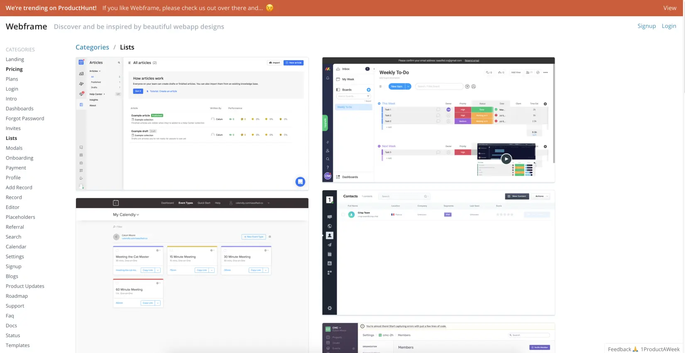The image size is (685, 353).
Task: Click the wink emoji in the ProductHunt banner
Action: tap(270, 8)
